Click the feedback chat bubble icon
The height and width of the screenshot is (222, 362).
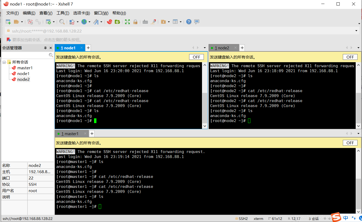tap(197, 22)
